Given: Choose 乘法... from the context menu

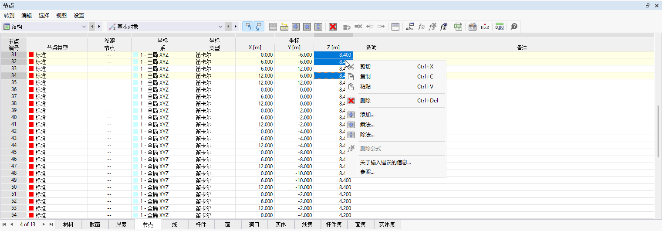Looking at the screenshot, I should click(395, 125).
